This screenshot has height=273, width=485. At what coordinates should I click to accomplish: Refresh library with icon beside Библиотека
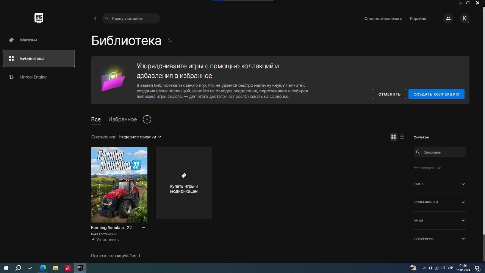point(169,40)
